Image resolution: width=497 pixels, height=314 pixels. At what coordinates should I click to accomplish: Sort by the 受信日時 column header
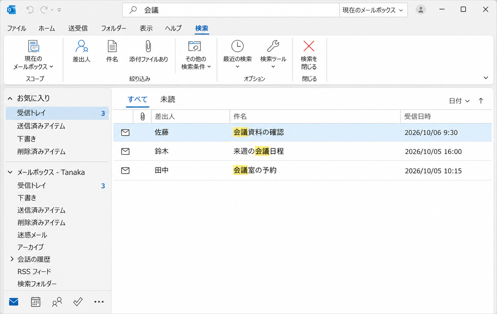(x=446, y=116)
